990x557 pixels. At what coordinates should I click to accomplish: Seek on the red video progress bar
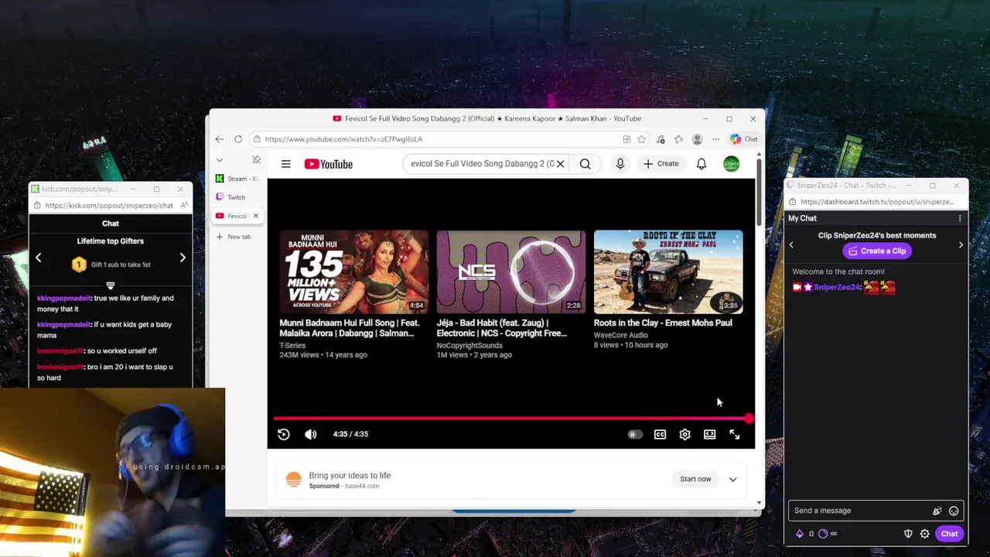[511, 419]
